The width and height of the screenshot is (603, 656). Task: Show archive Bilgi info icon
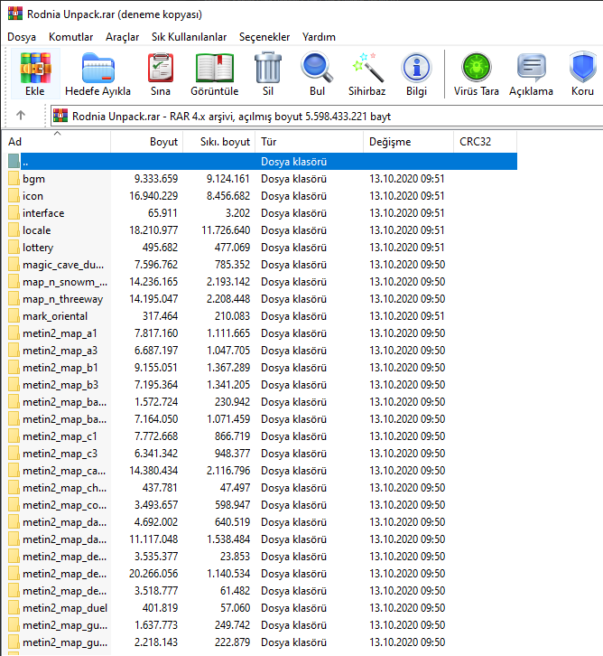tap(416, 68)
